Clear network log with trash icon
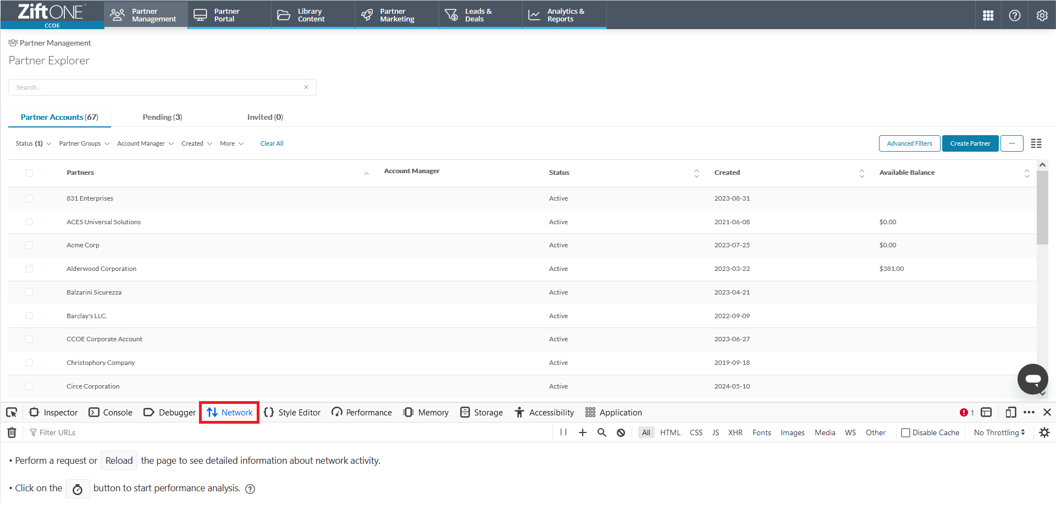Screen dimensions: 1056x505 click(x=12, y=432)
